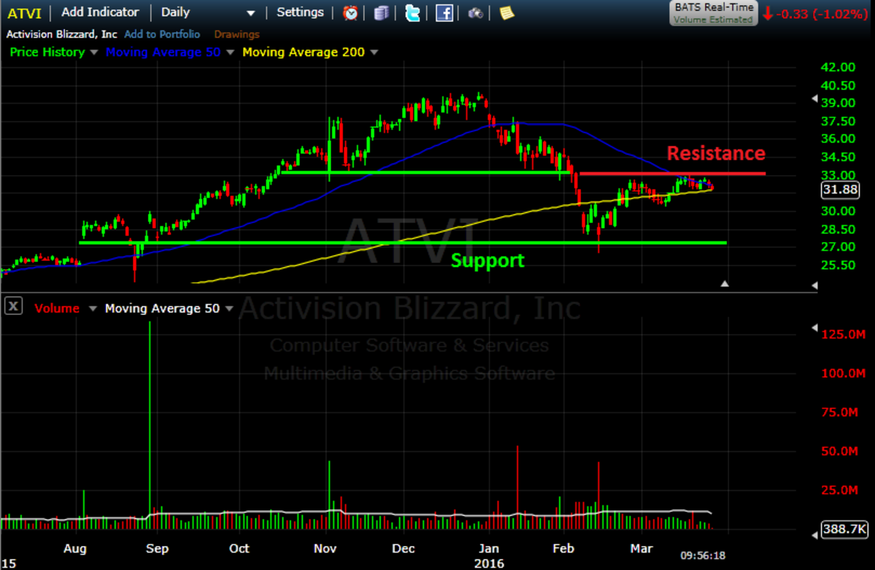This screenshot has height=570, width=875.
Task: Click the 33.00 price axis label
Action: pyautogui.click(x=837, y=175)
